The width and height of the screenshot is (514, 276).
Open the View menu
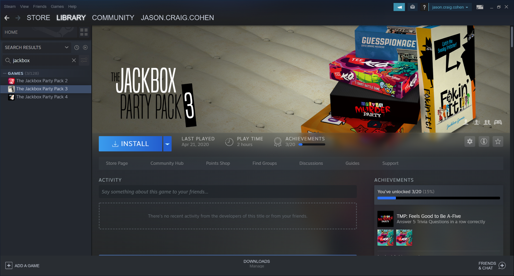(x=24, y=6)
